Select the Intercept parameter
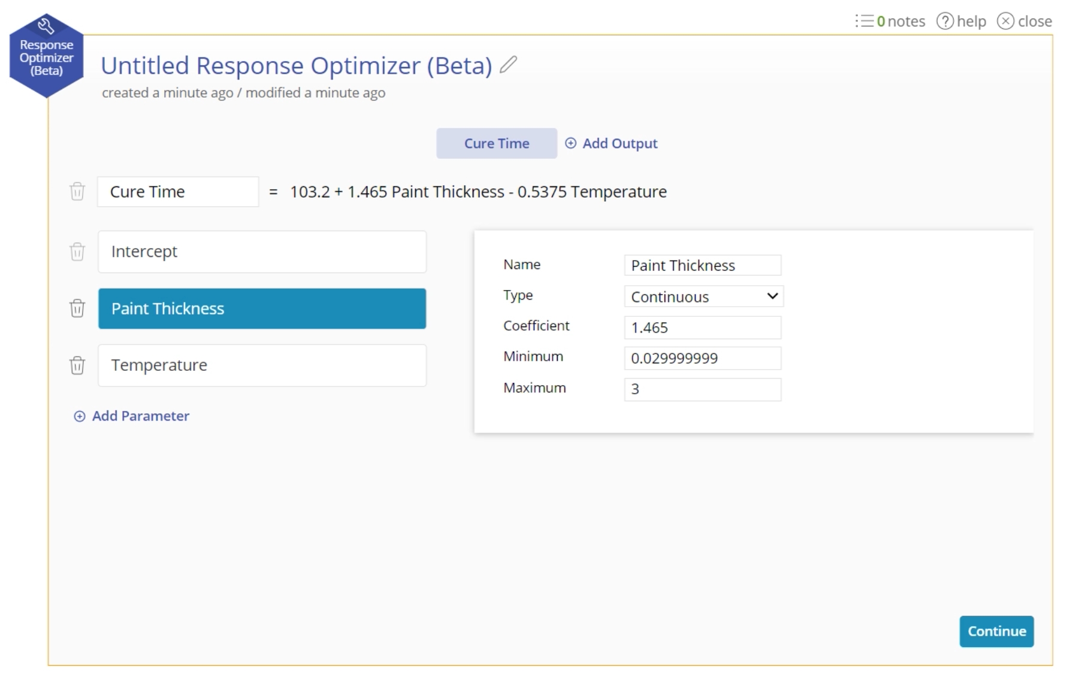The width and height of the screenshot is (1073, 677). point(262,252)
